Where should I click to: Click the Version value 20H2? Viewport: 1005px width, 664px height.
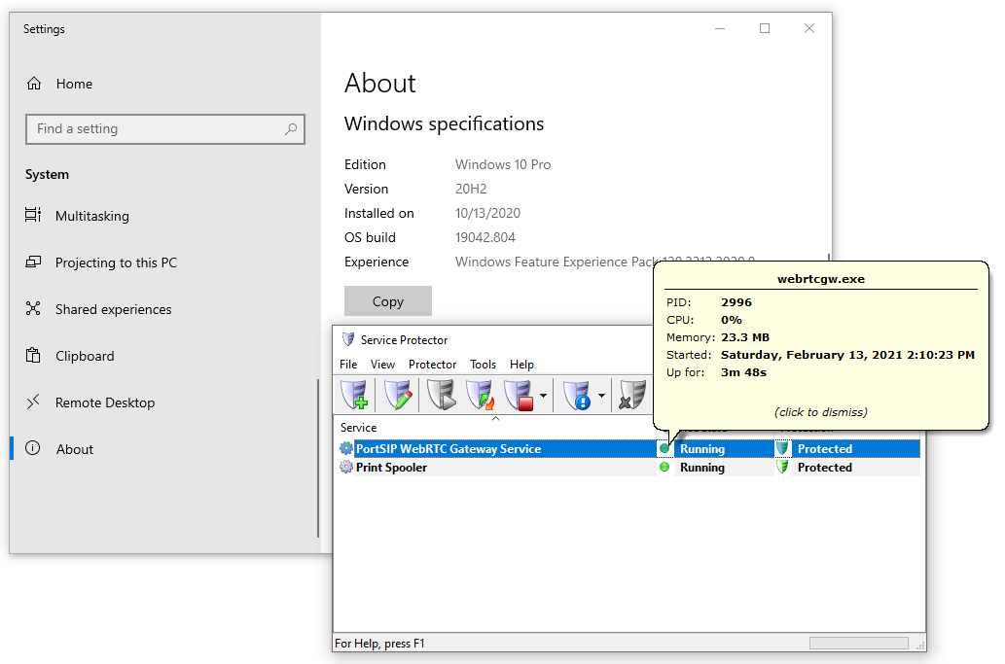pyautogui.click(x=471, y=189)
